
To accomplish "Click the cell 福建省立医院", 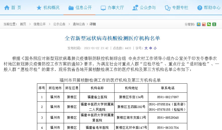I will coord(97,97).
